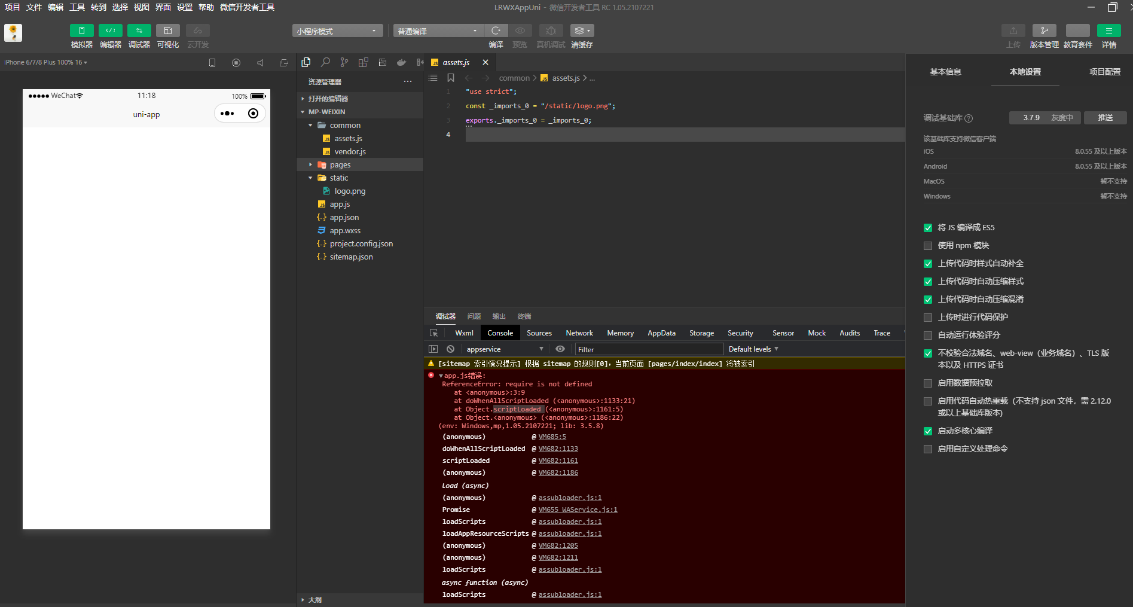
Task: Switch to the Network devtools tab
Action: pyautogui.click(x=579, y=333)
